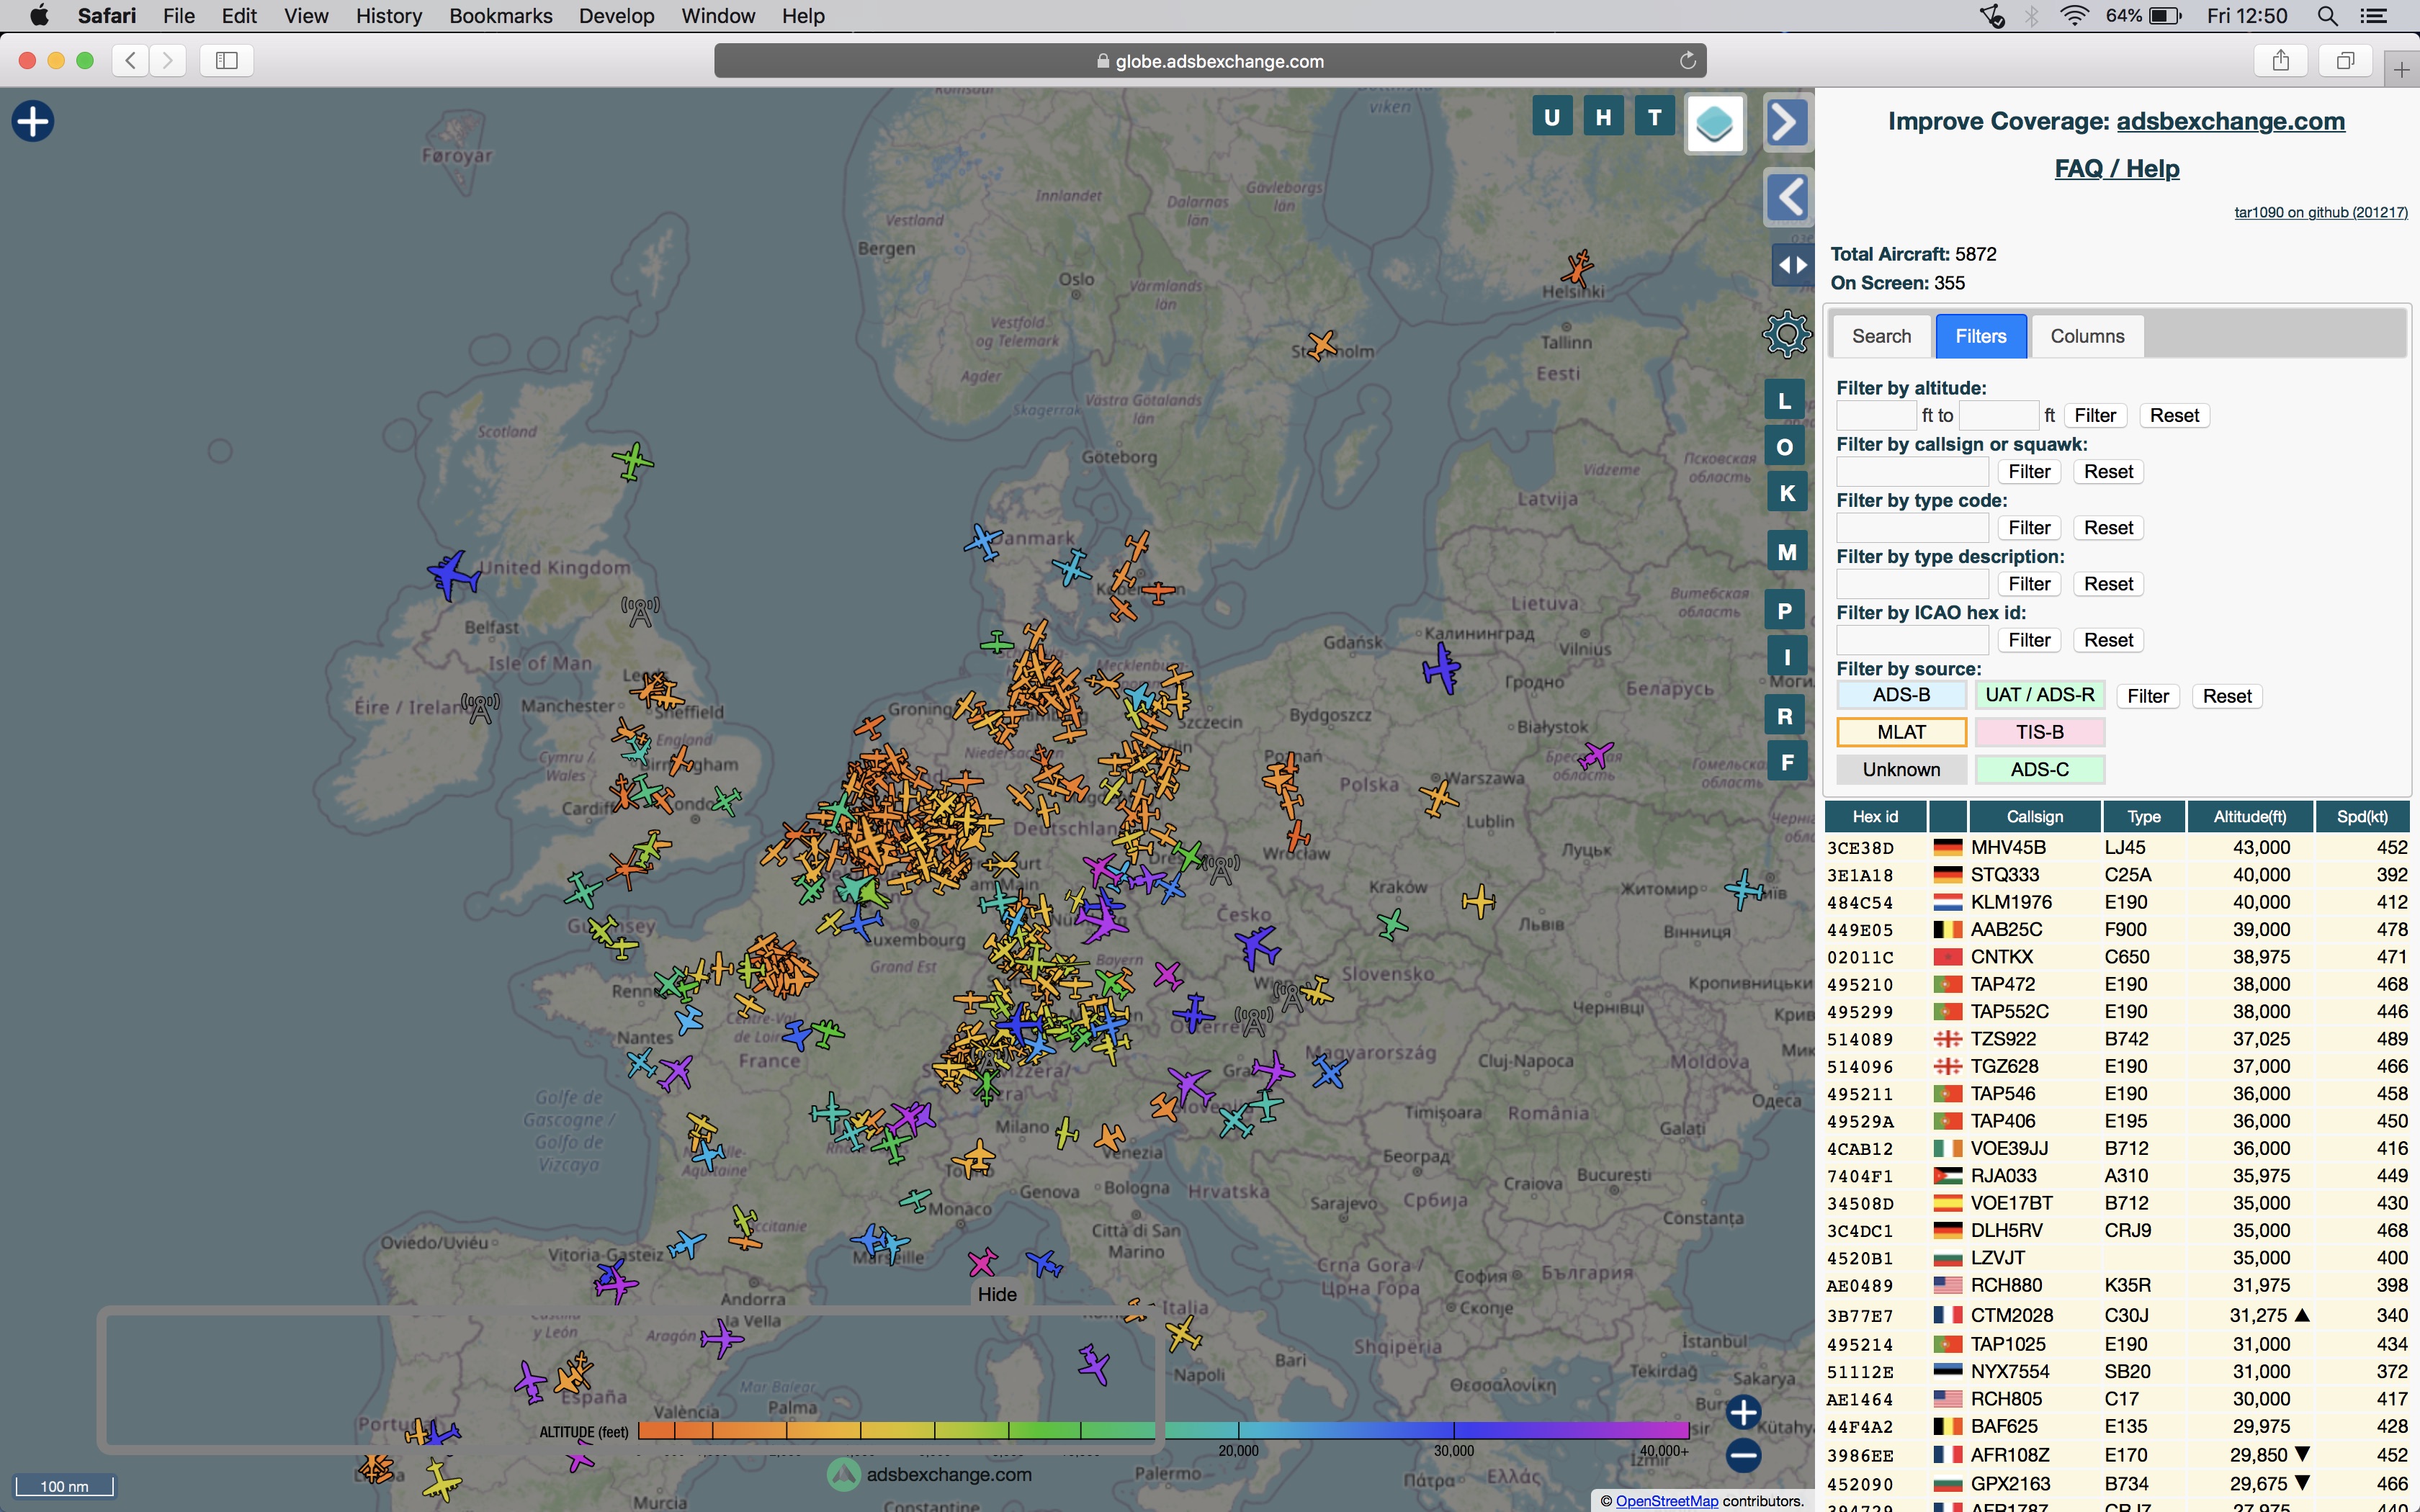Select the green aircraft over Scotland

(632, 461)
